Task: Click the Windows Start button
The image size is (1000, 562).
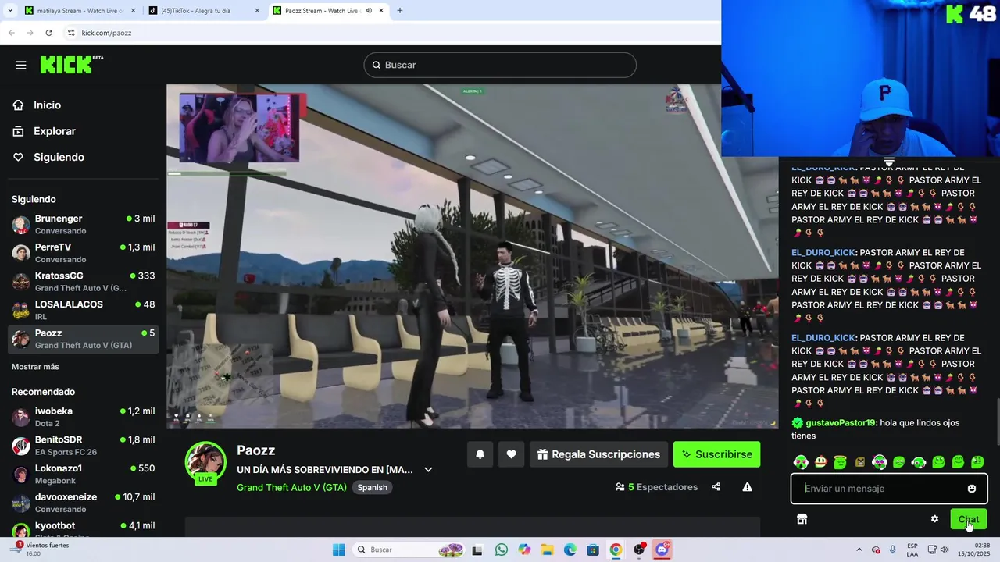Action: pyautogui.click(x=338, y=550)
